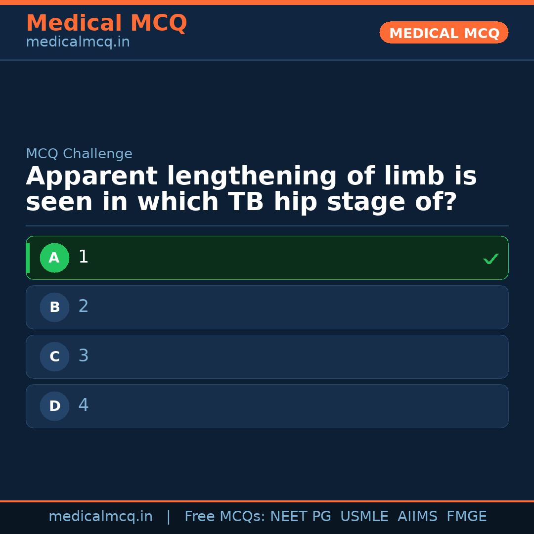Image resolution: width=534 pixels, height=534 pixels.
Task: Click FMGE in the footer
Action: (466, 517)
